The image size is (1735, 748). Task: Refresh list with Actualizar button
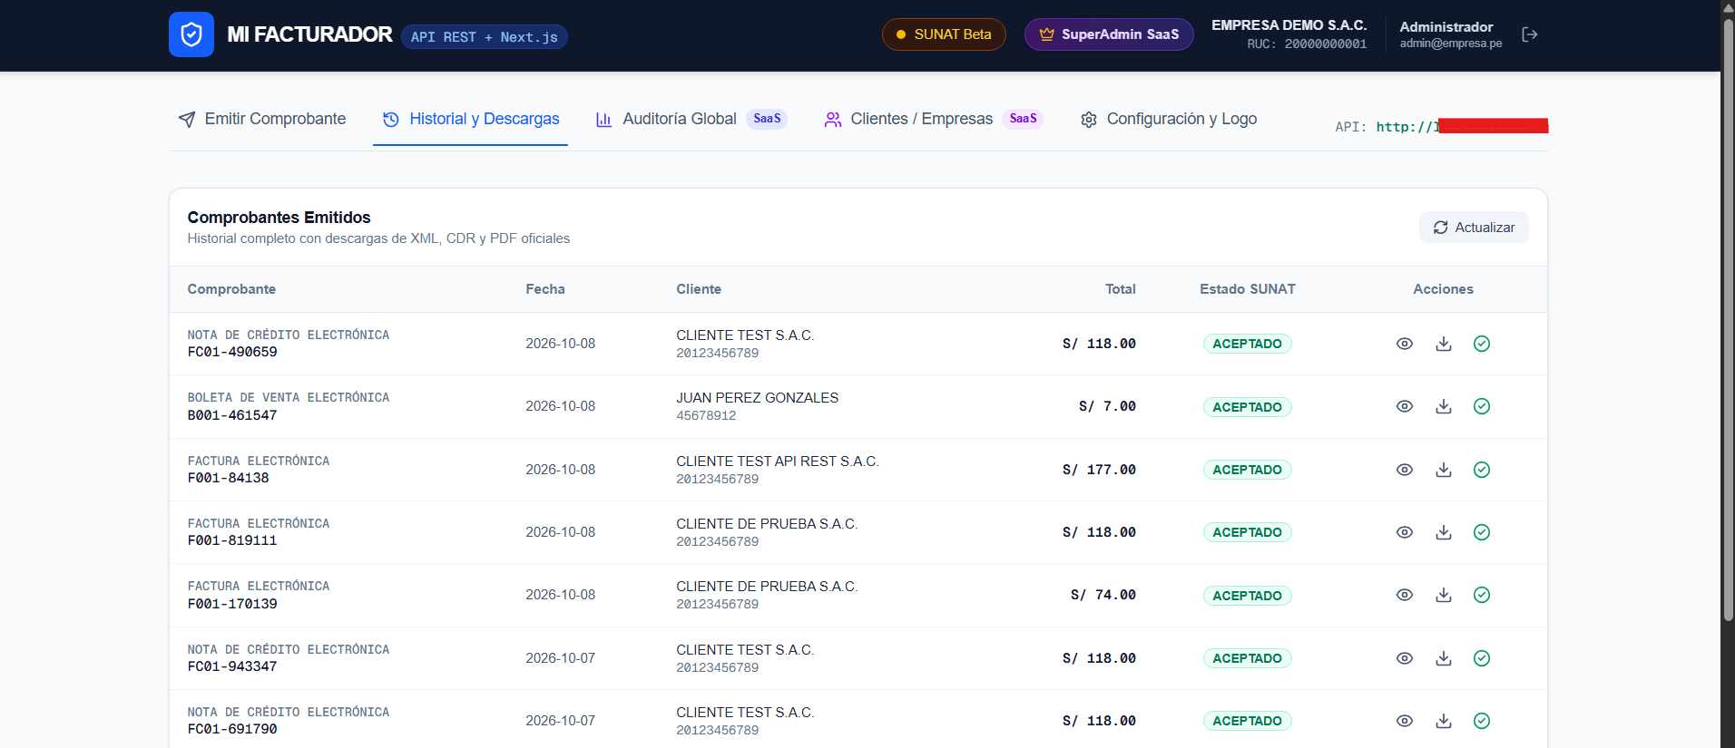tap(1474, 228)
